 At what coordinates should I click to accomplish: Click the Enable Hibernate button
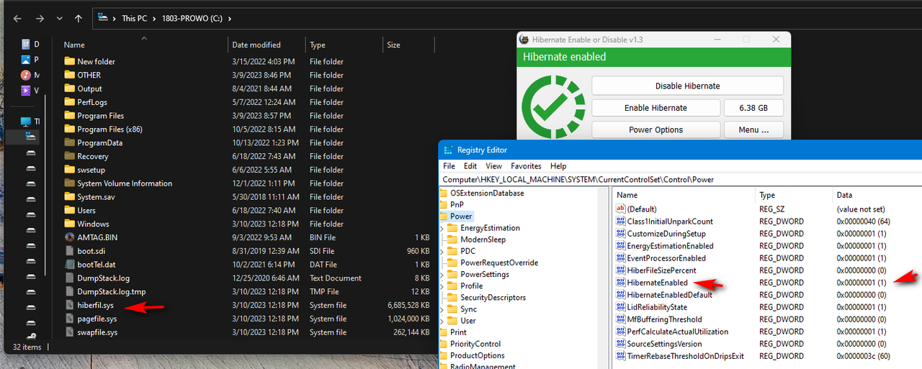point(655,108)
